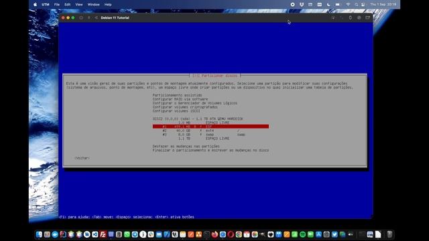Select 'Particionamento assistido' option

click(177, 95)
